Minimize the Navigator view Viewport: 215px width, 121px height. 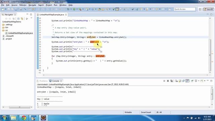click(x=27, y=14)
